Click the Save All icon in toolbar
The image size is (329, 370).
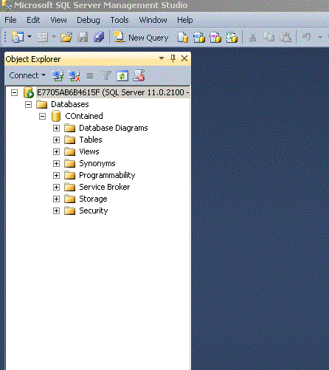pyautogui.click(x=99, y=38)
